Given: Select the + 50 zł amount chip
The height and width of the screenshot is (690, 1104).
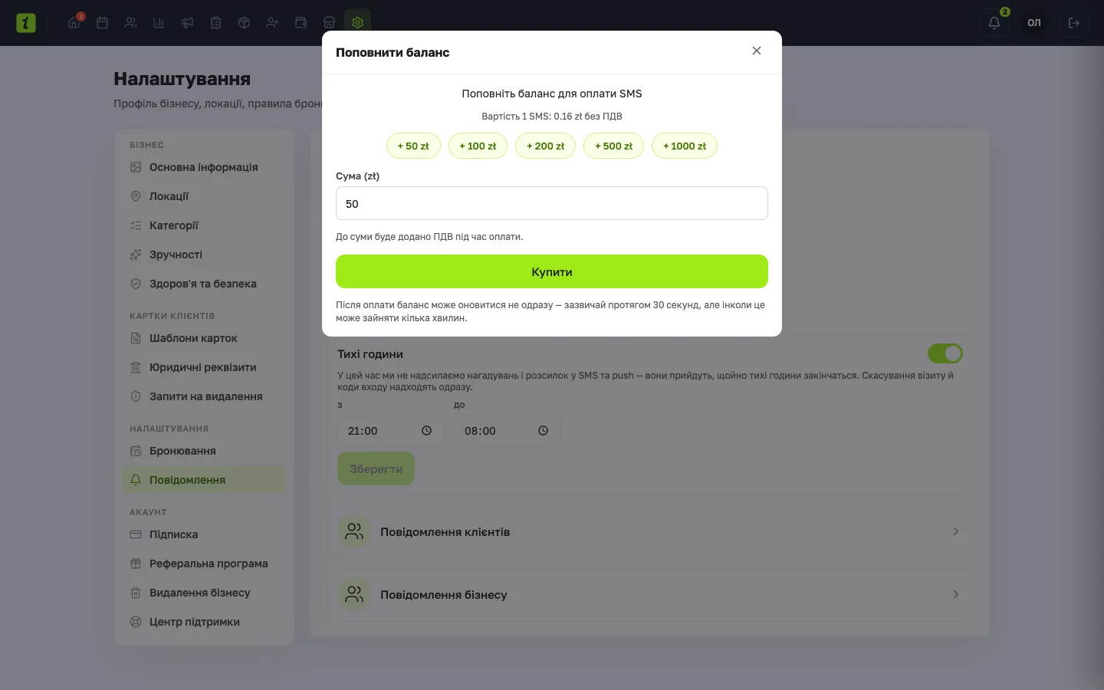Looking at the screenshot, I should click(x=413, y=146).
